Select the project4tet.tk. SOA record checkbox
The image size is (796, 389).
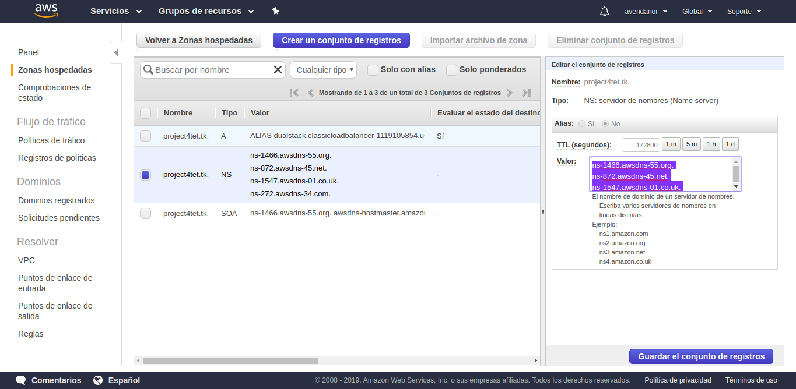(146, 214)
